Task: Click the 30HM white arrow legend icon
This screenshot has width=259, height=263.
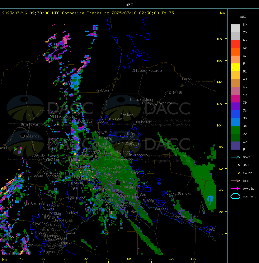Action: 235,165
